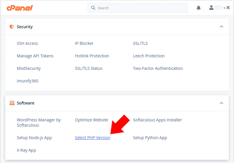The image size is (234, 163).
Task: Click the cPanel logo
Action: (20, 8)
